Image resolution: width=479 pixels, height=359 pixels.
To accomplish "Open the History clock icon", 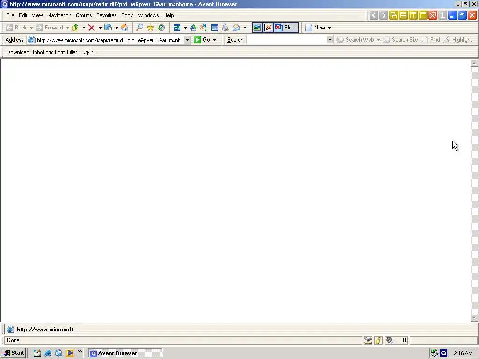I will pyautogui.click(x=161, y=28).
